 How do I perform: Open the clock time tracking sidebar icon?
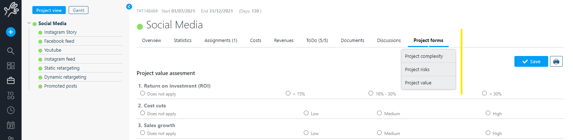[x=11, y=110]
